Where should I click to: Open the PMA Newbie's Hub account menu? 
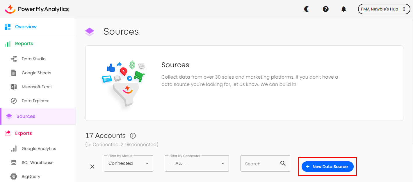coord(384,9)
